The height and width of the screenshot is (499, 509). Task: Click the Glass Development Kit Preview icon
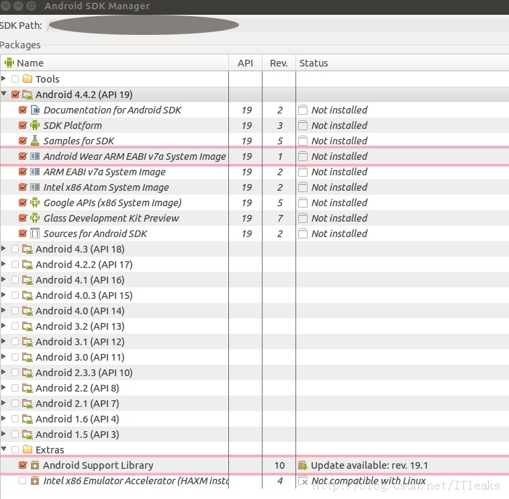(x=35, y=218)
